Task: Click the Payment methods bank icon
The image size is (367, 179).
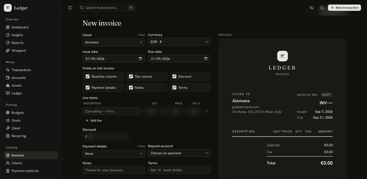Action: coord(8,171)
